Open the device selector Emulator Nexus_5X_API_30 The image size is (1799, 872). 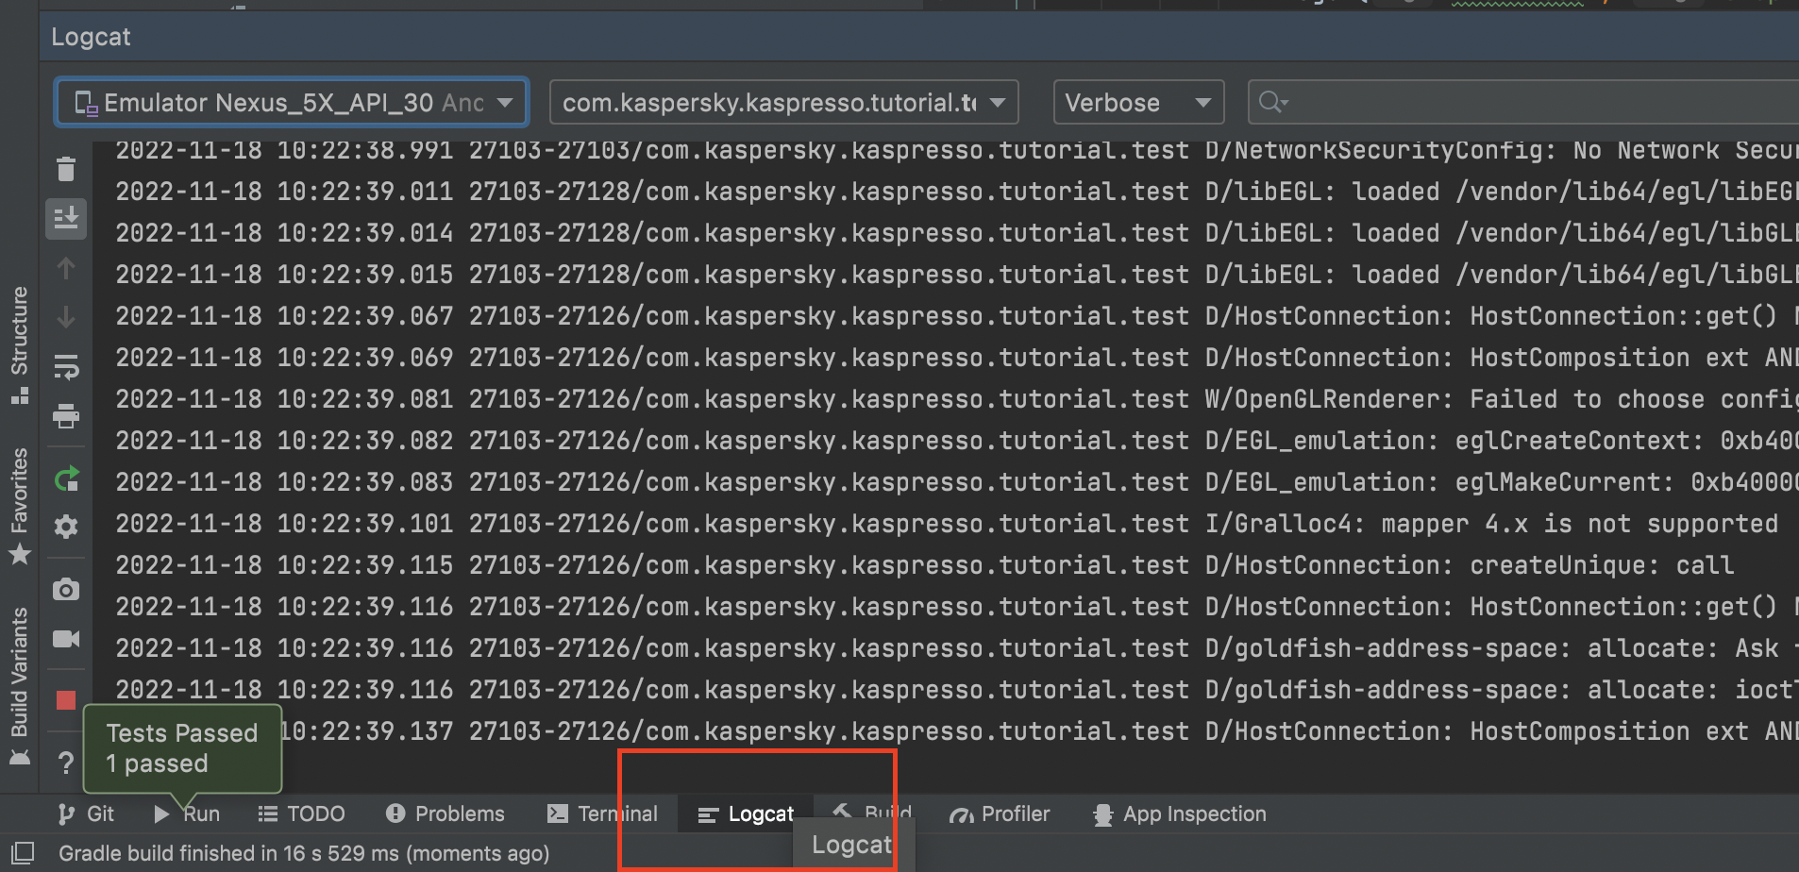[x=292, y=102]
